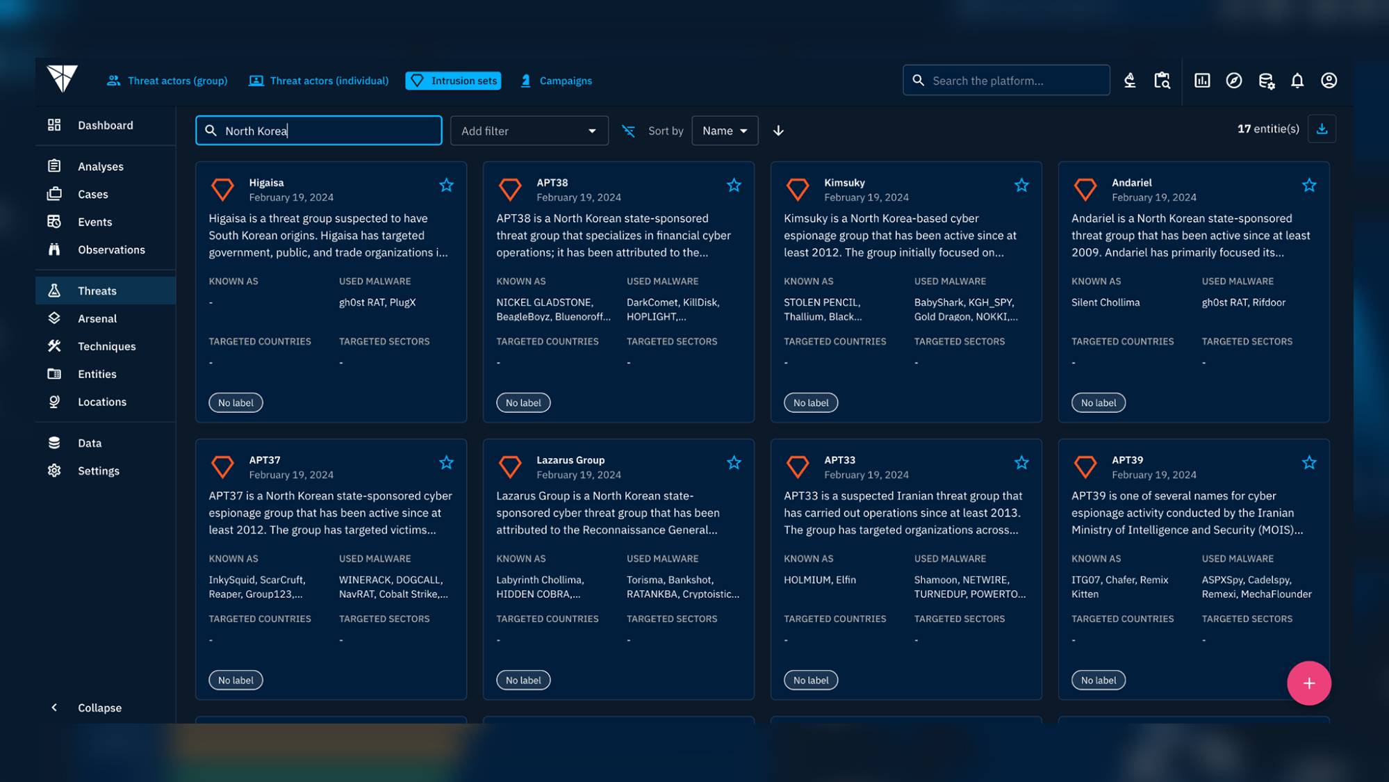This screenshot has width=1389, height=782.
Task: Open the database settings icon in top bar
Action: [x=1266, y=81]
